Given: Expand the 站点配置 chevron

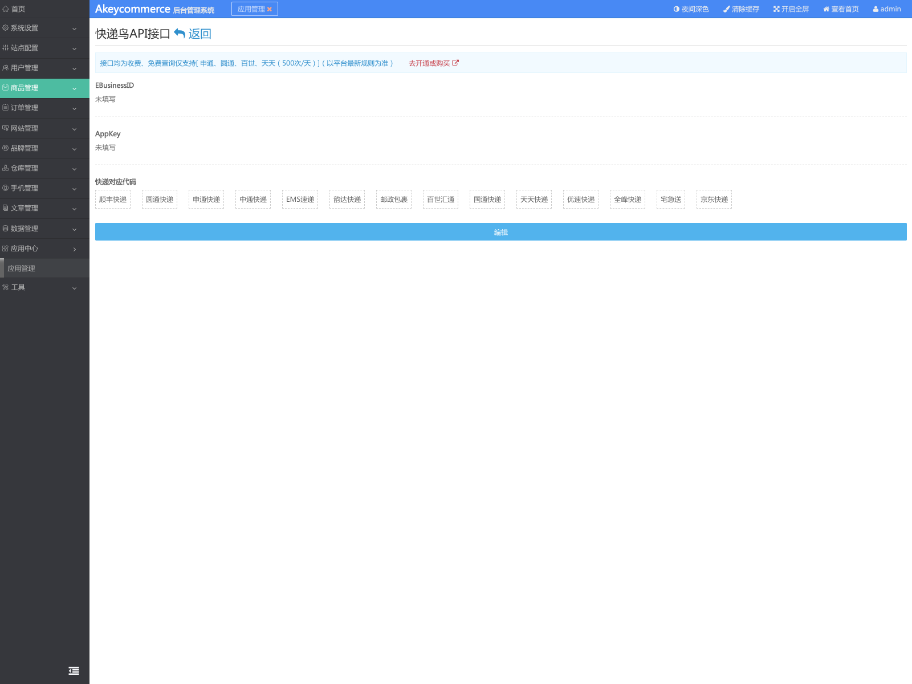Looking at the screenshot, I should pos(75,48).
